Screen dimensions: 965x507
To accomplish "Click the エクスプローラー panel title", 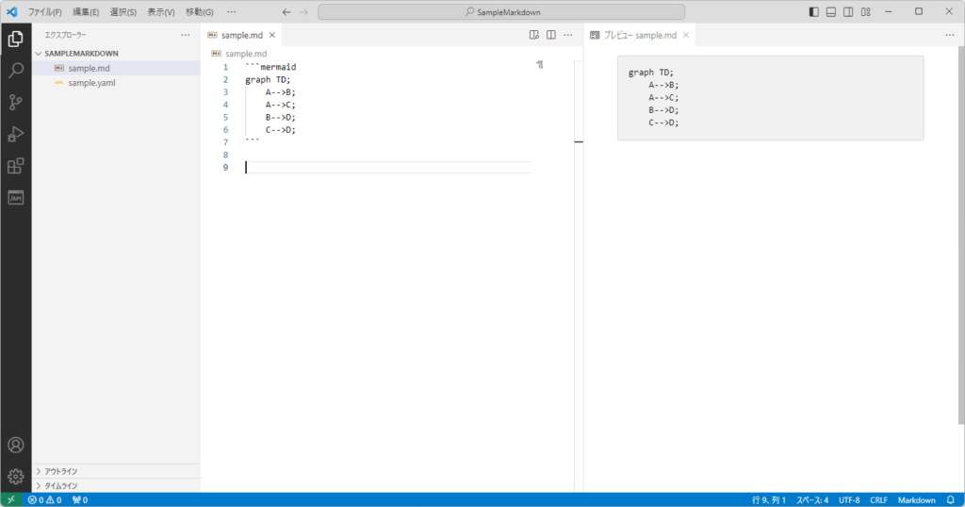I will (x=65, y=35).
